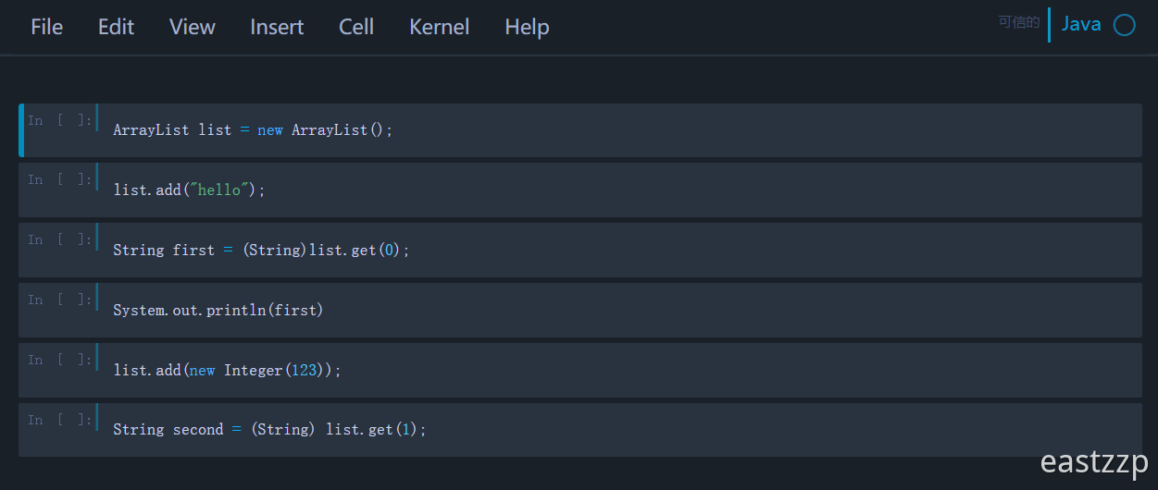1158x490 pixels.
Task: Open the Insert menu
Action: coord(277,28)
